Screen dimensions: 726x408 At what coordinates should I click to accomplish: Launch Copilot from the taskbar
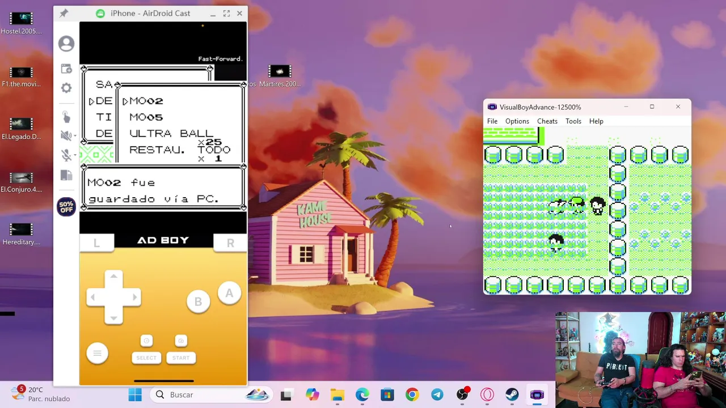point(312,395)
